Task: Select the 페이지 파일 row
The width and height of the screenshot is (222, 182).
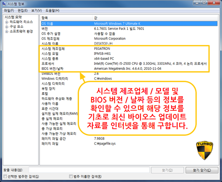Action: [129, 144]
